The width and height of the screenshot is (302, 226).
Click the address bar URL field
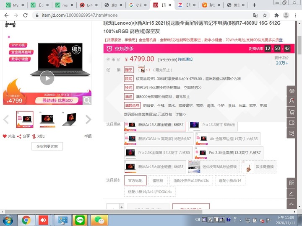[x=143, y=15]
